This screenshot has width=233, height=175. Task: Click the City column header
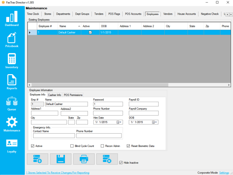[176, 26]
